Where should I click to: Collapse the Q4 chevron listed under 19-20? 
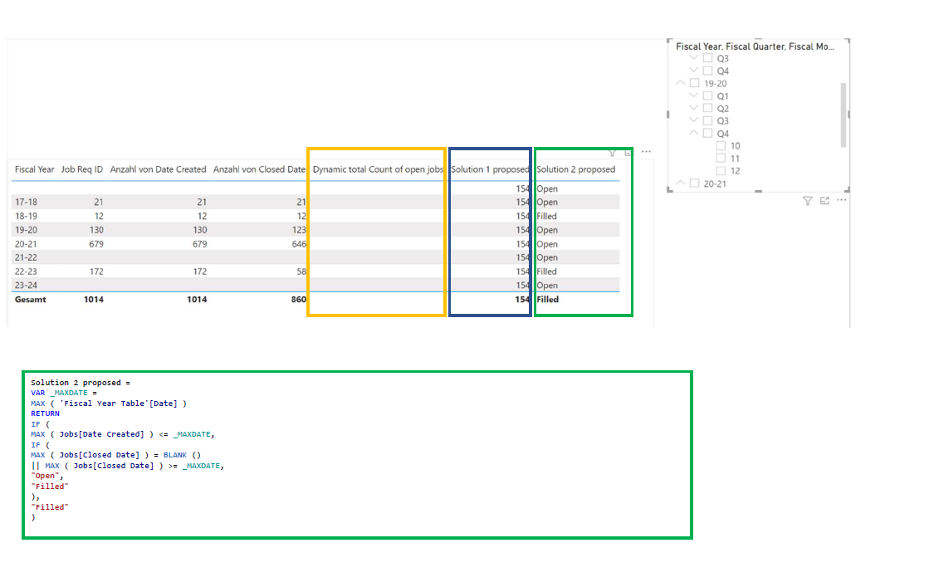(693, 133)
